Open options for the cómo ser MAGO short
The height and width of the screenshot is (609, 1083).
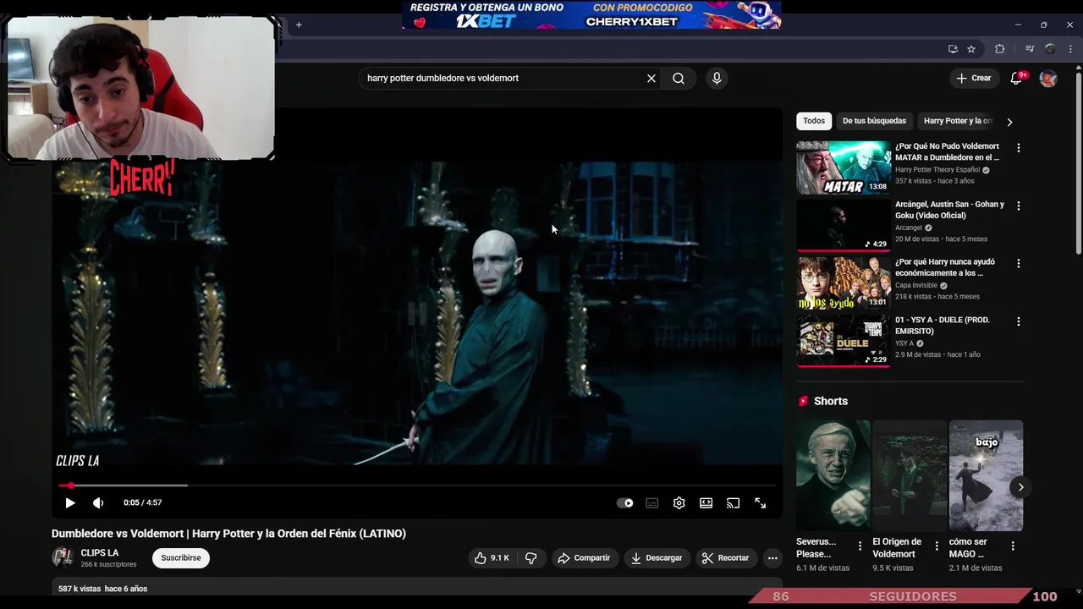pyautogui.click(x=1013, y=546)
